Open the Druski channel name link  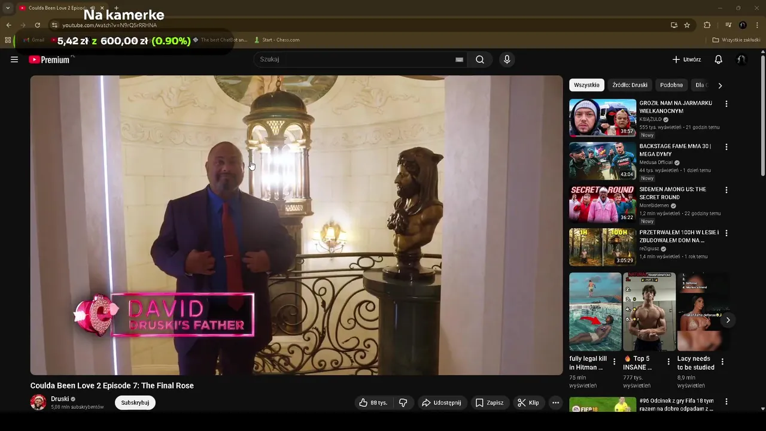tap(60, 399)
